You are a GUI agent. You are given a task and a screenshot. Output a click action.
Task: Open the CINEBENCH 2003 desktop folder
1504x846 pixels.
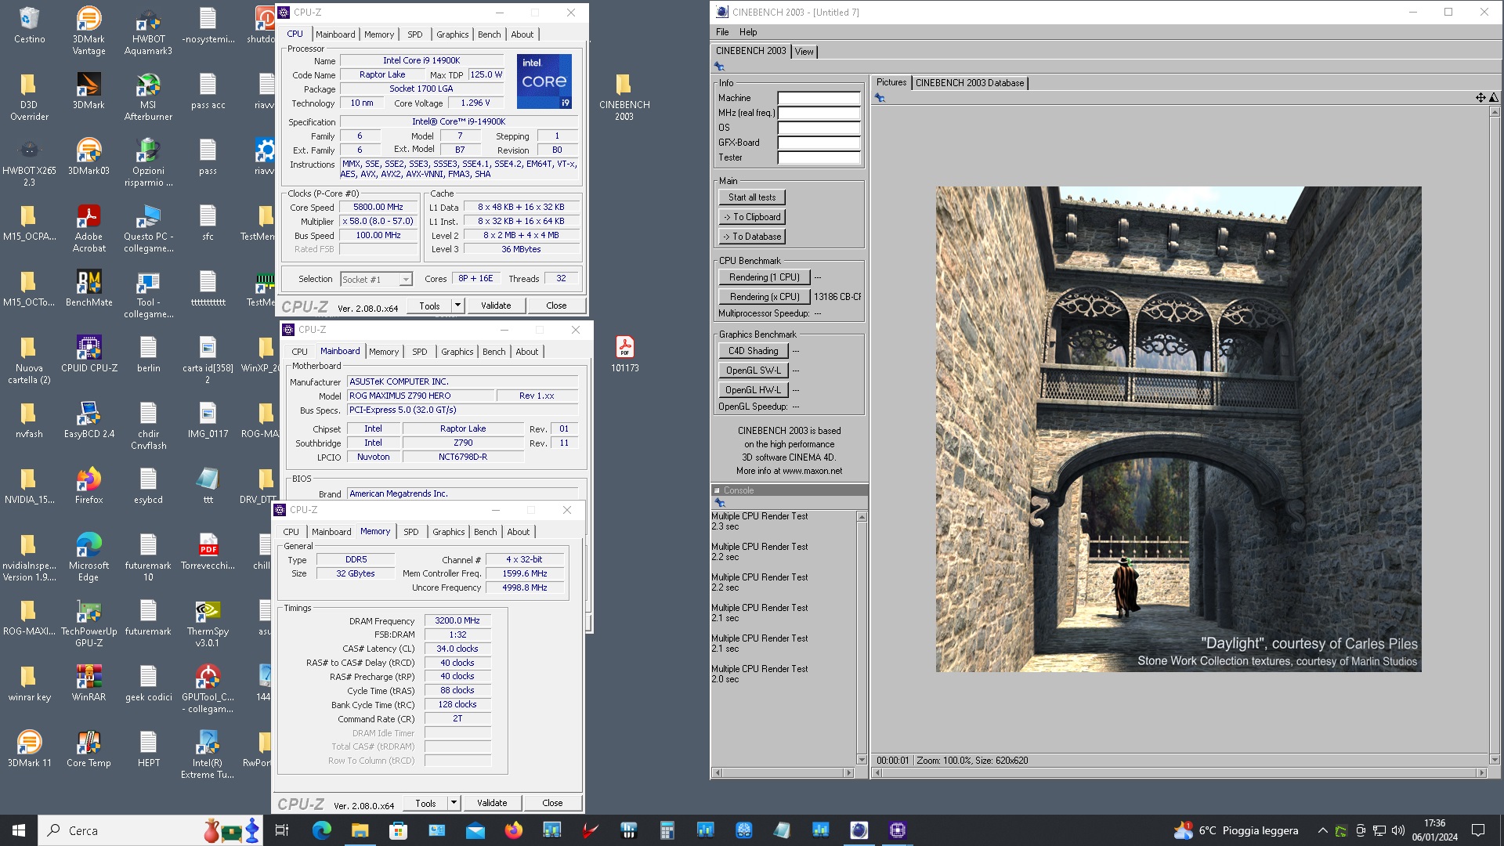click(x=624, y=97)
